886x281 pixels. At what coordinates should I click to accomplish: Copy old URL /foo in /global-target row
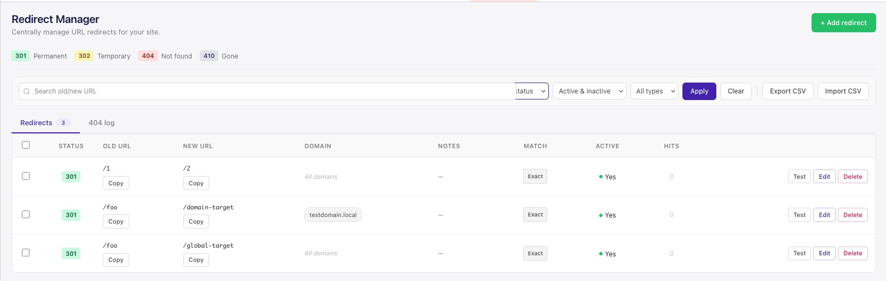[x=116, y=260]
